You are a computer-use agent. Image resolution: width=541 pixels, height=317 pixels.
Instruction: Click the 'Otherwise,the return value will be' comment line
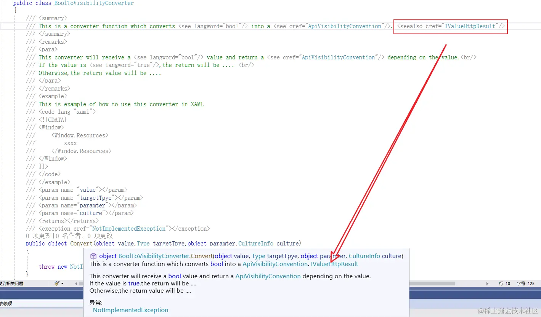point(93,73)
